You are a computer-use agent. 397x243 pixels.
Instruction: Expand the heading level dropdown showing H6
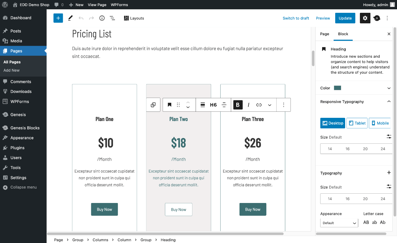point(213,105)
